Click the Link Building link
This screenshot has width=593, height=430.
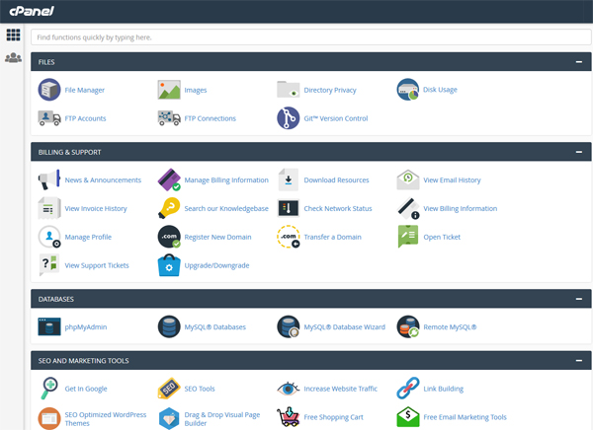coord(443,389)
